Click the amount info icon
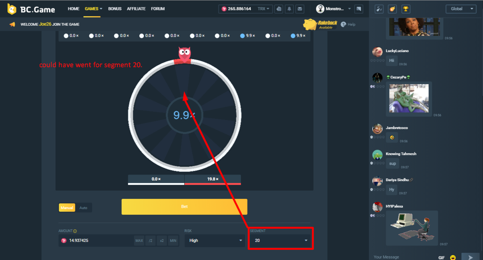Image resolution: width=483 pixels, height=260 pixels. (x=75, y=231)
